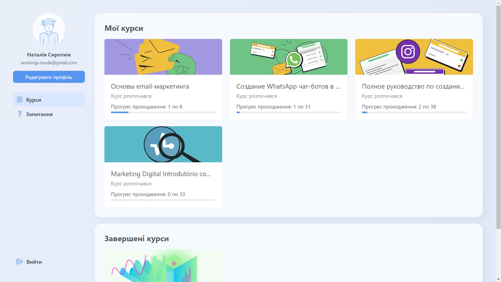Click the student avatar profile picture

click(49, 29)
